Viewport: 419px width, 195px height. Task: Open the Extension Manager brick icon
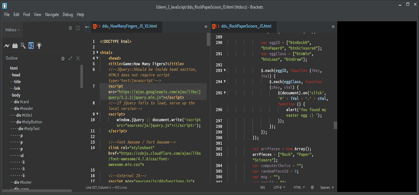[x=15, y=46]
